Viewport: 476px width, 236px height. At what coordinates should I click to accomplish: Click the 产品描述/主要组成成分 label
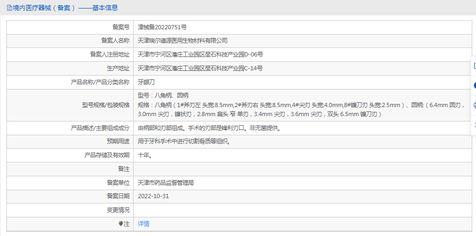coord(100,128)
